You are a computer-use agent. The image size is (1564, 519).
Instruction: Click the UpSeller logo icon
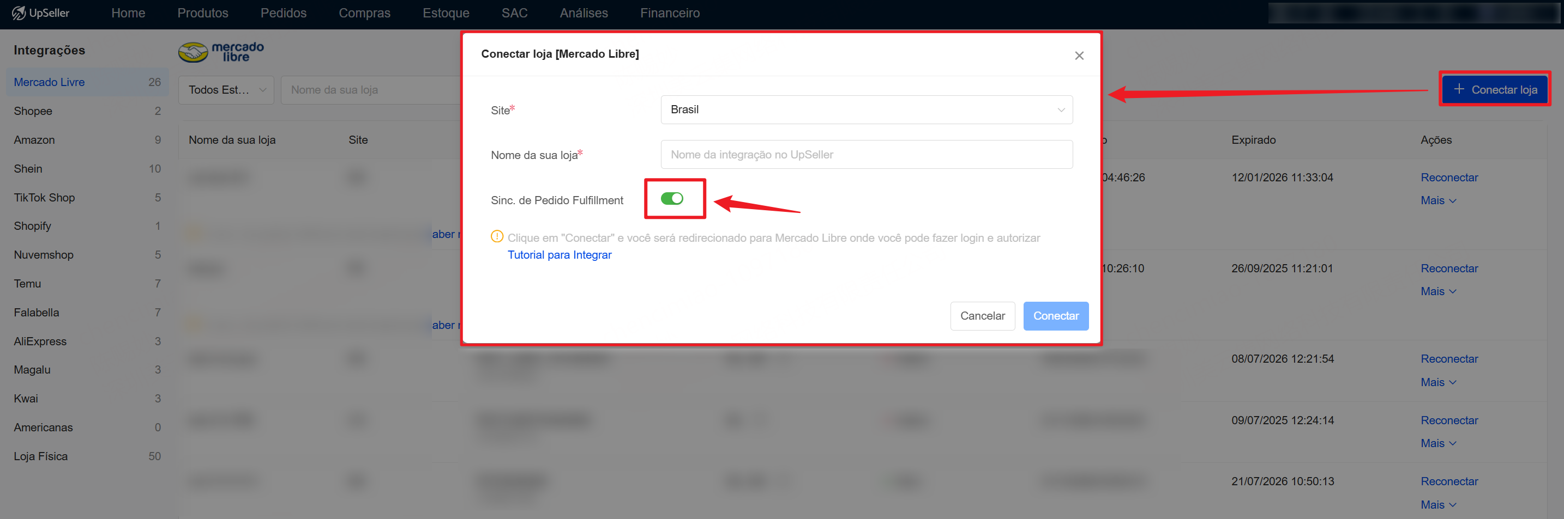(19, 13)
